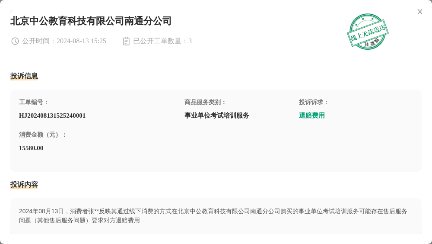Close the complaint detail dialog
The width and height of the screenshot is (432, 244).
coord(419,12)
